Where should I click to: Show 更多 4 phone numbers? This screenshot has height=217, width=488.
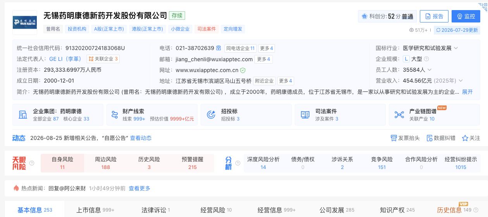point(266,48)
